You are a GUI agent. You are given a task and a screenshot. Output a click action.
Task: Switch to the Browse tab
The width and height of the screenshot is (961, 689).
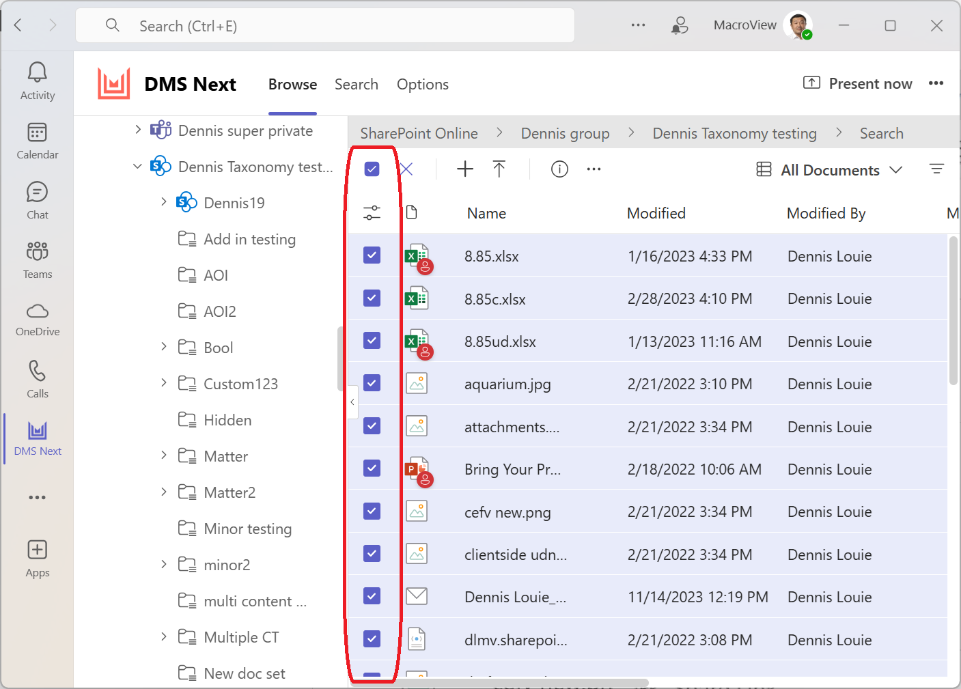click(x=292, y=84)
